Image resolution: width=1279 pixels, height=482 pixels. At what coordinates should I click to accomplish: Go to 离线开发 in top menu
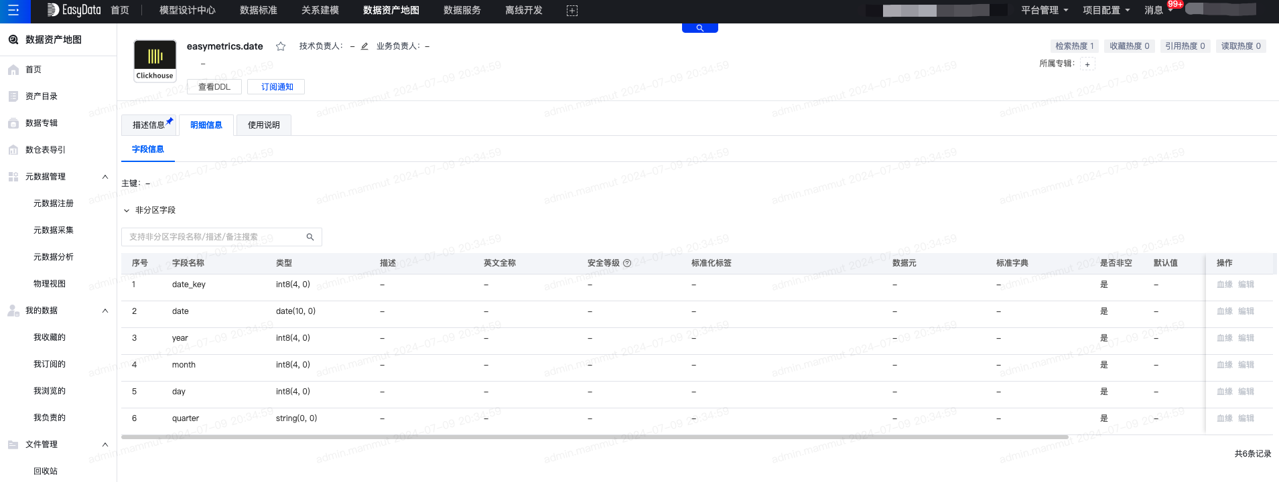tap(524, 10)
